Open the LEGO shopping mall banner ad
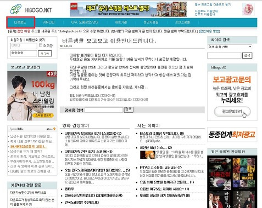The image size is (262, 208). (x=128, y=9)
